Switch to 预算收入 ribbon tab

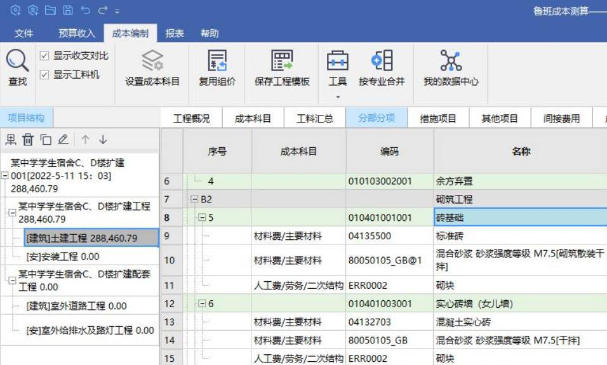tap(77, 33)
